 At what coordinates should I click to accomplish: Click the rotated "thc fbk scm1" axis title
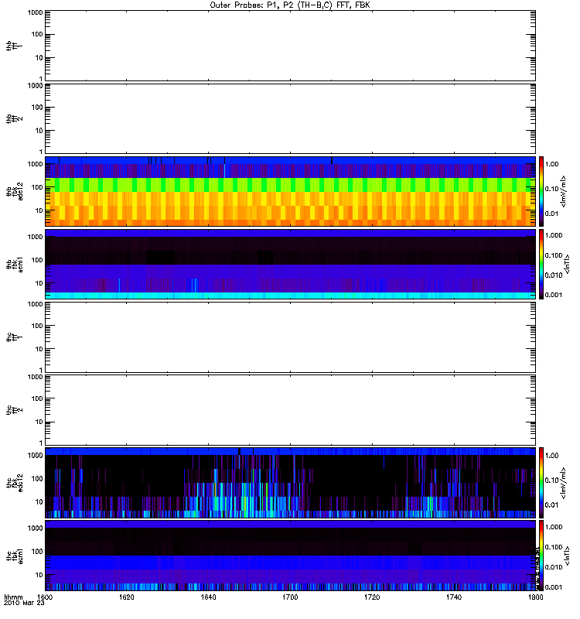pyautogui.click(x=15, y=556)
